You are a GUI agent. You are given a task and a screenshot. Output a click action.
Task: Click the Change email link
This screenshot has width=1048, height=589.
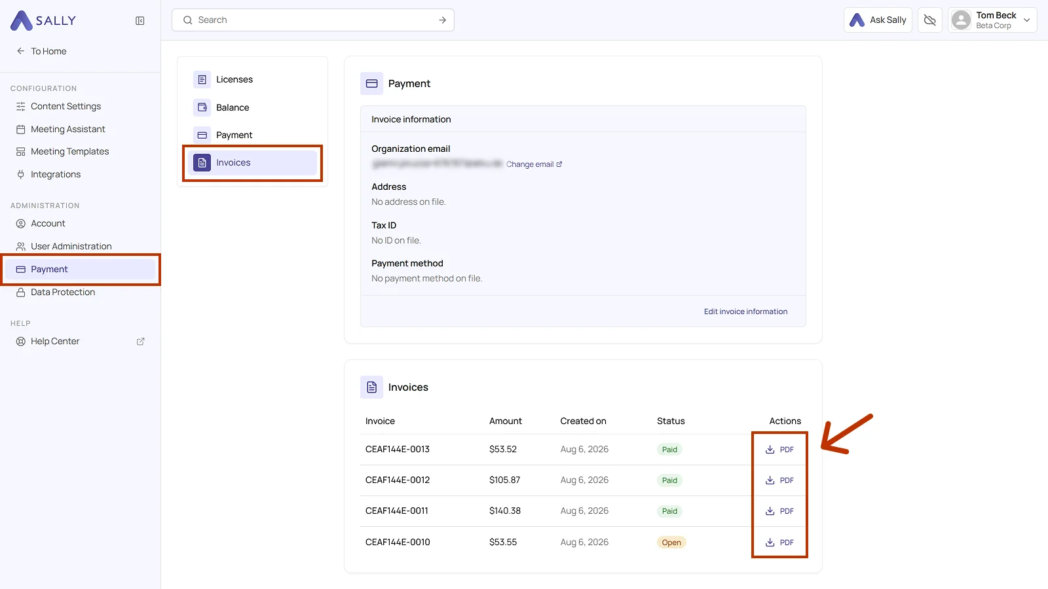[x=534, y=164]
